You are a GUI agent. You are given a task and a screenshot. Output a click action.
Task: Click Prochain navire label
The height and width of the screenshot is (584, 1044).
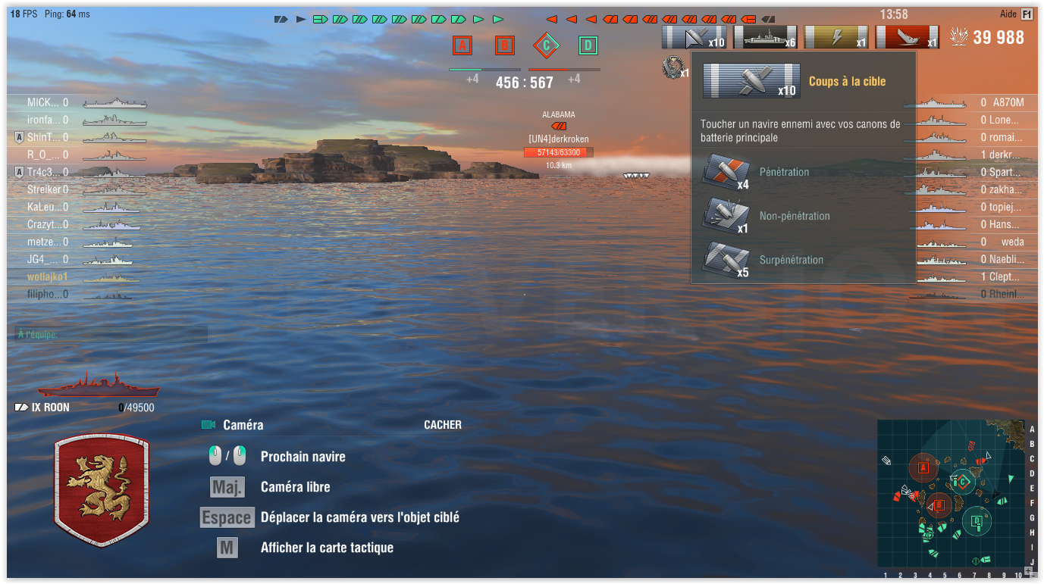click(303, 457)
